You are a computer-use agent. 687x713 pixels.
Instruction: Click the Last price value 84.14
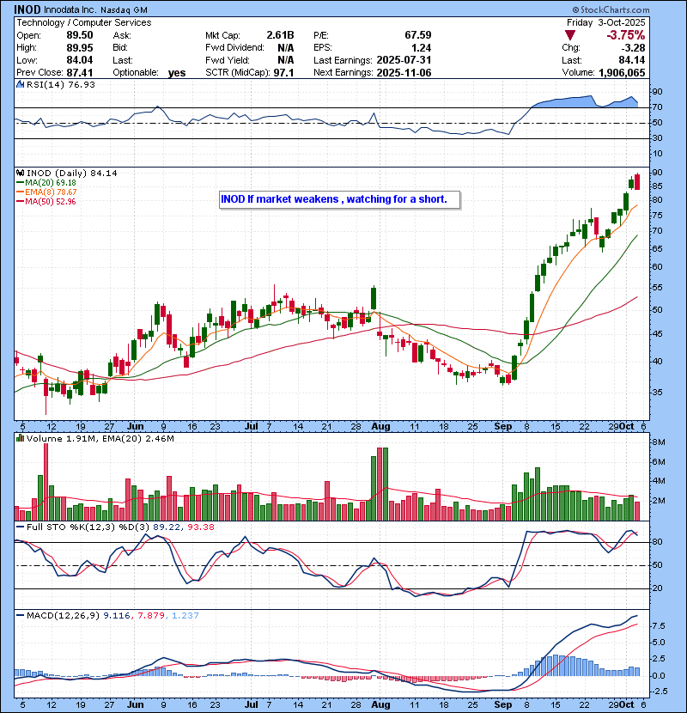point(631,60)
